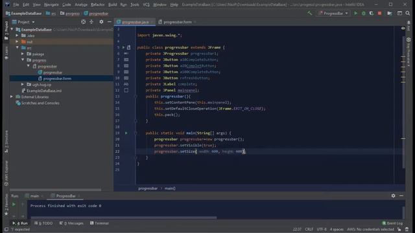Collapse the ExampleDataBase root node
Screen dimensions: 415x233
[12, 30]
